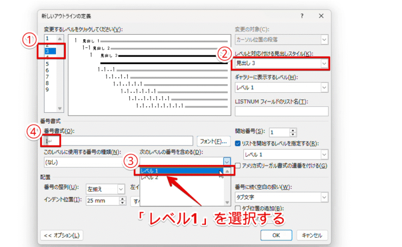Image resolution: width=402 pixels, height=247 pixels.
Task: Click level list scroll down arrow
Action: (60, 109)
